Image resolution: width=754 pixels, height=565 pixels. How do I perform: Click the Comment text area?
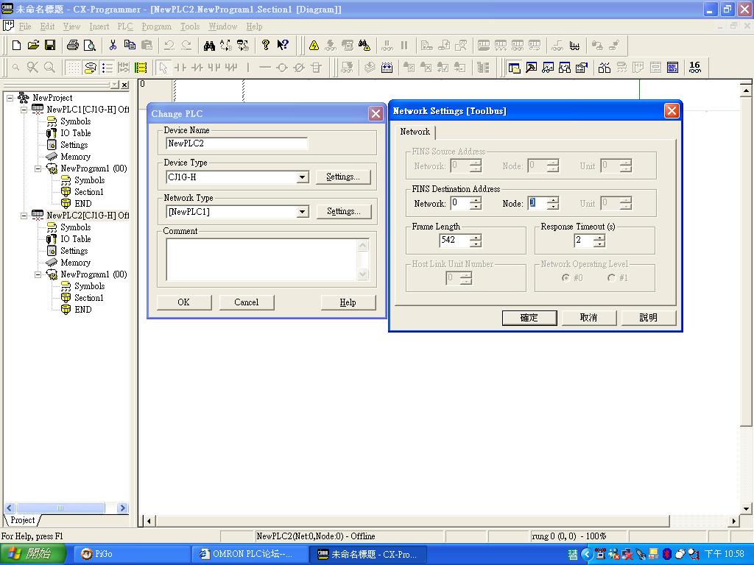click(x=262, y=260)
